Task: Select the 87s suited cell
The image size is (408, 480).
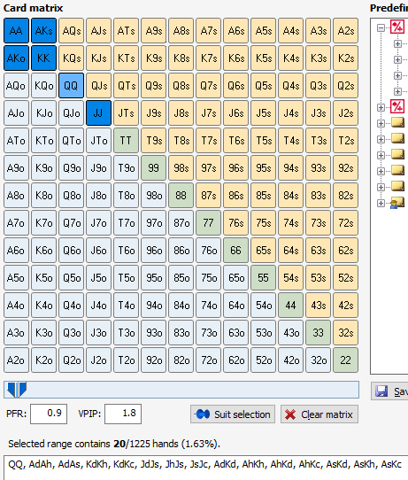Action: (208, 196)
